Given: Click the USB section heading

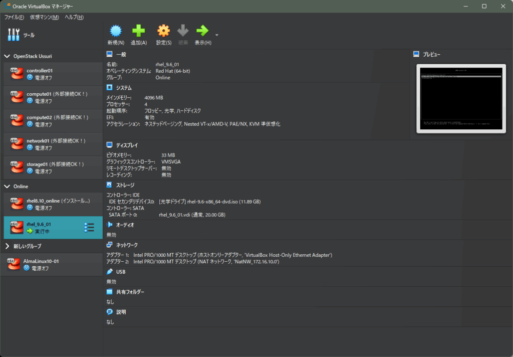Looking at the screenshot, I should (x=121, y=272).
